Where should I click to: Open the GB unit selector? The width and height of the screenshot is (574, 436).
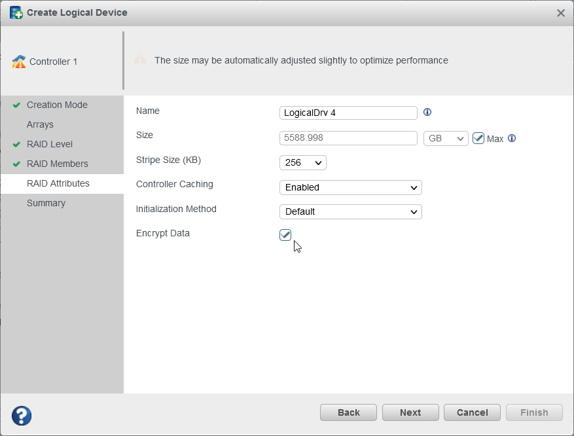[445, 138]
